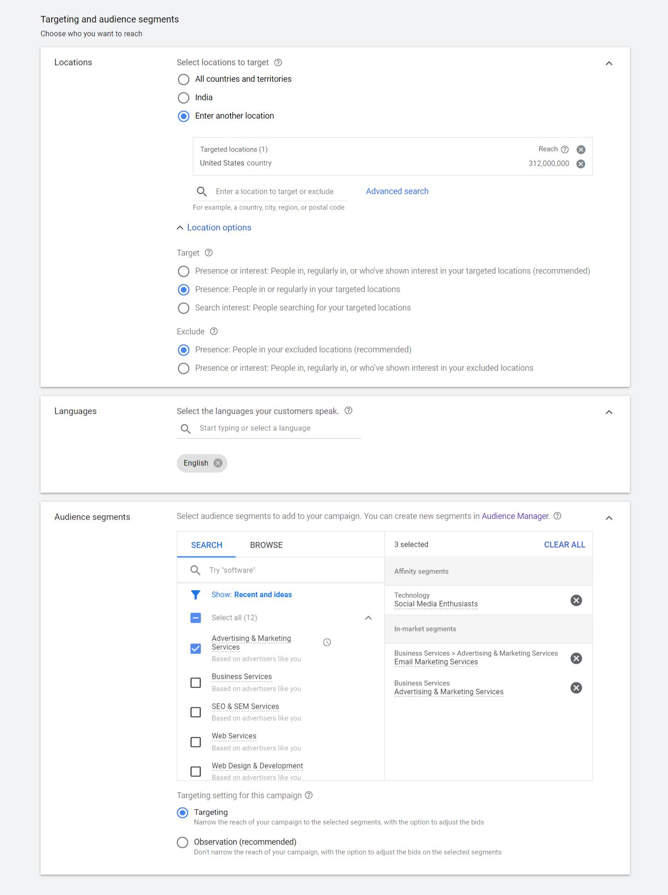This screenshot has width=668, height=895.
Task: Click Web Design & Development segment label
Action: pos(257,766)
